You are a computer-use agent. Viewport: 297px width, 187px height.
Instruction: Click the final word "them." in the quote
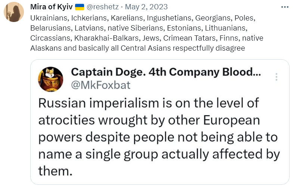click(x=54, y=171)
